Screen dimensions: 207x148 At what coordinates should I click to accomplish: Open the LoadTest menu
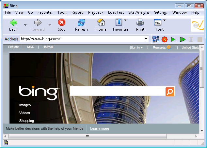116,12
